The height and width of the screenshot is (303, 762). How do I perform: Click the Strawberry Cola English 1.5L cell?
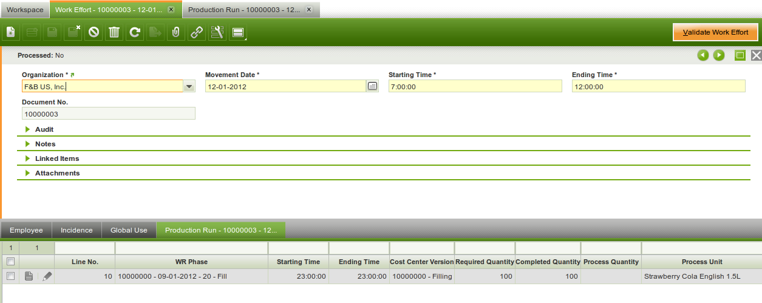702,276
